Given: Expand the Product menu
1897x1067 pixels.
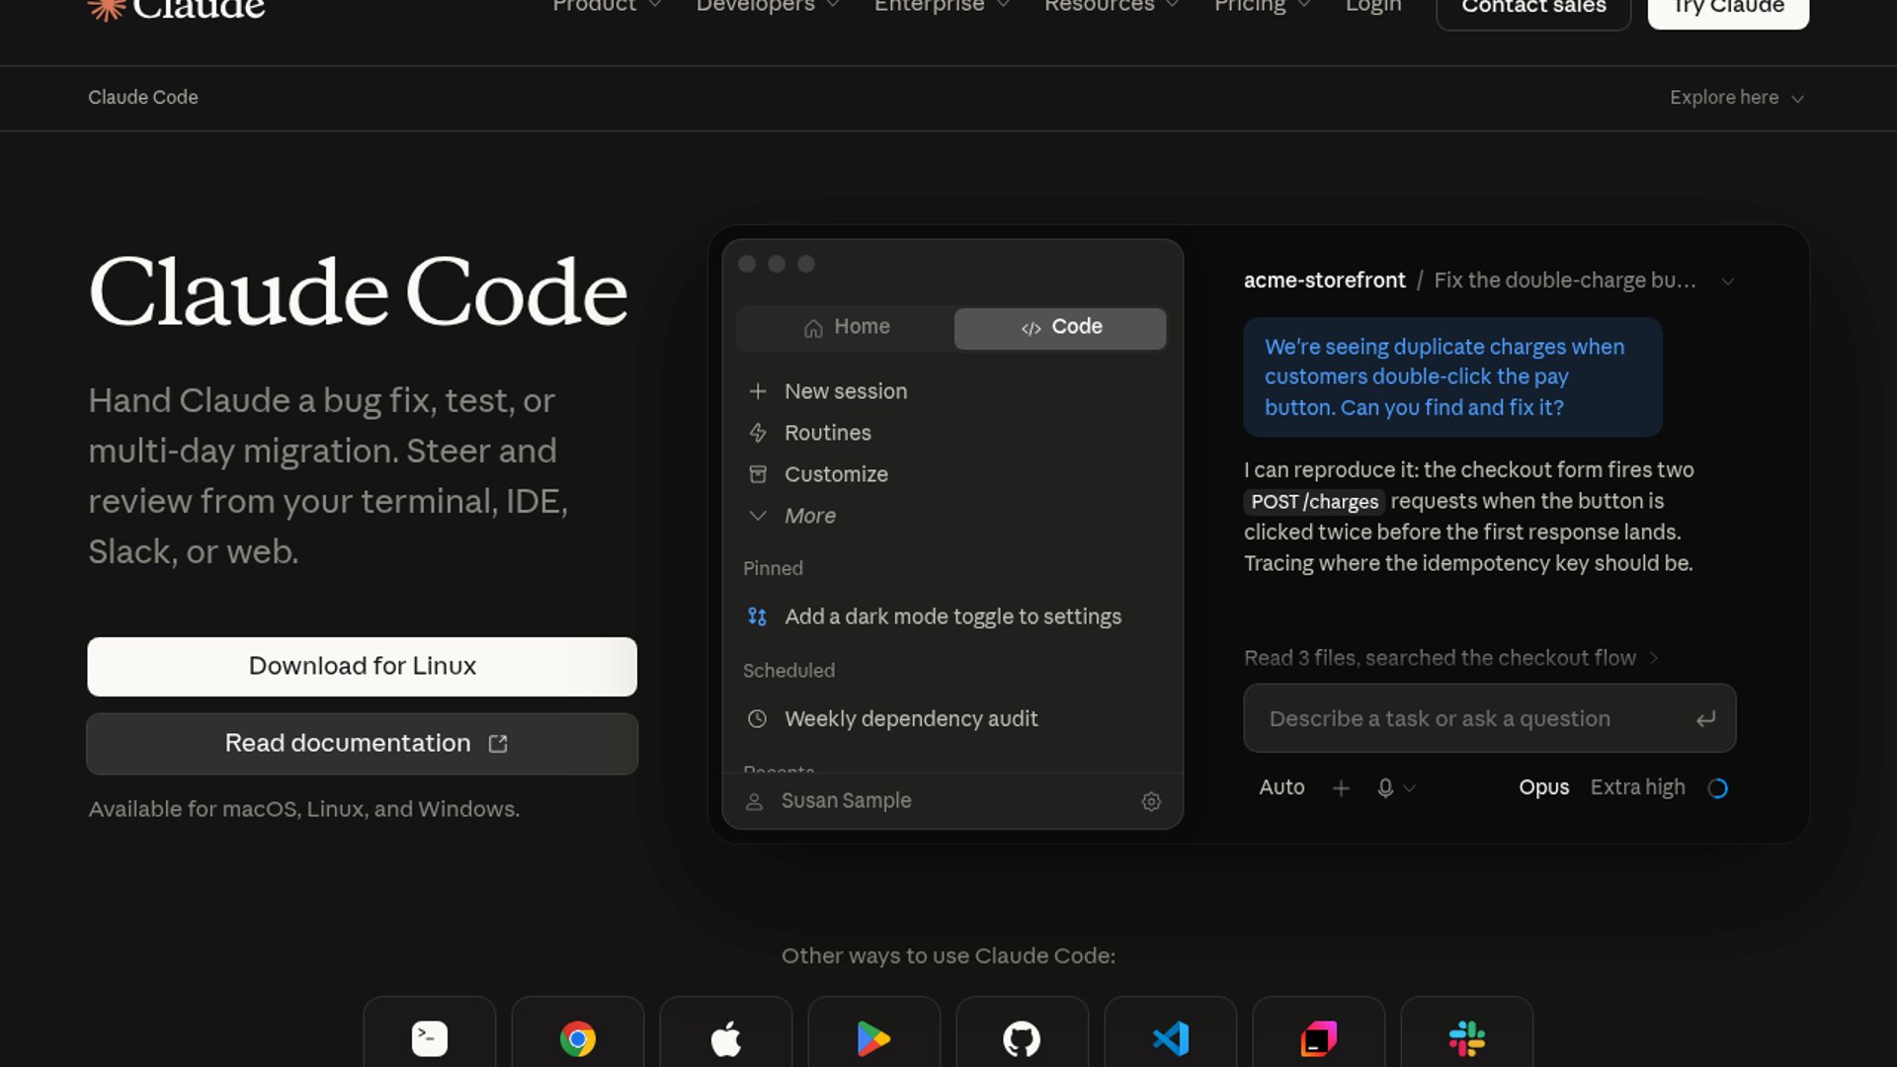Looking at the screenshot, I should [x=607, y=6].
